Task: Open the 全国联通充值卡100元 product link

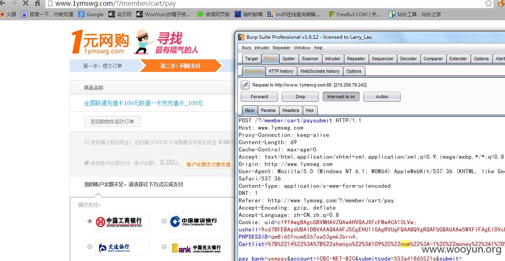Action: 143,103
